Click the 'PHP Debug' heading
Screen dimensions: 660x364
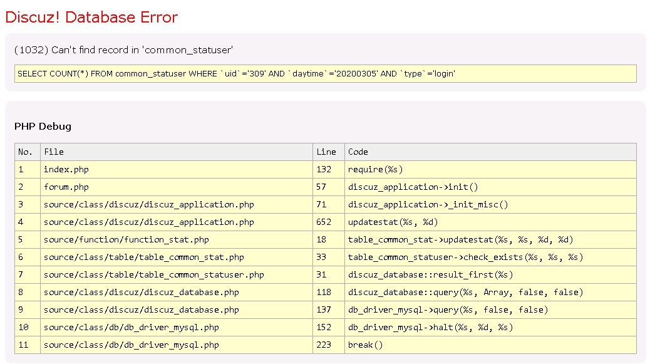point(43,127)
